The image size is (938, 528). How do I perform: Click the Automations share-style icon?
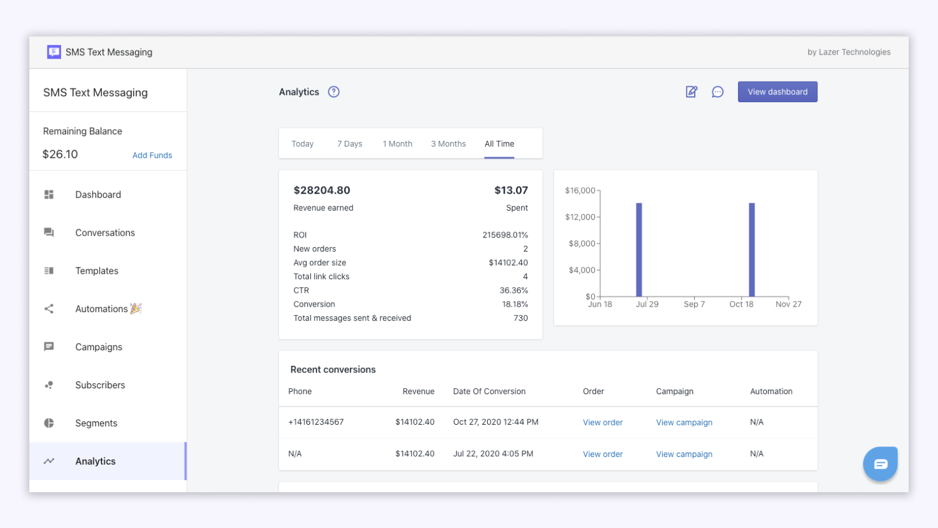49,309
